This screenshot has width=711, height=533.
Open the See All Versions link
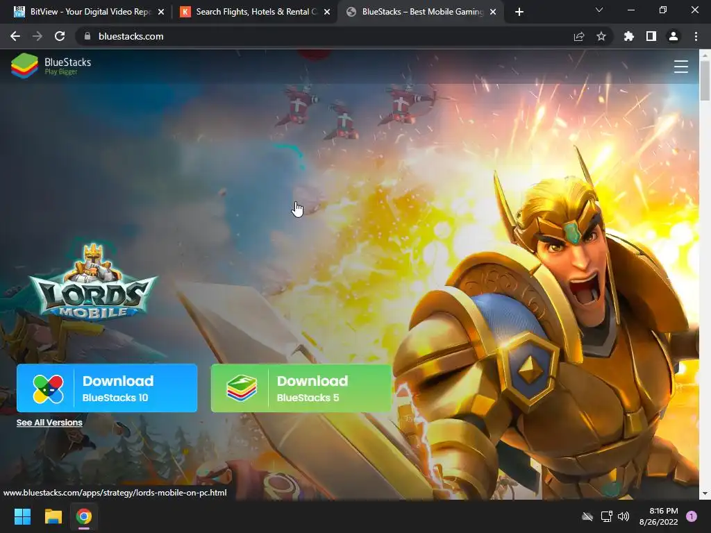pyautogui.click(x=49, y=423)
